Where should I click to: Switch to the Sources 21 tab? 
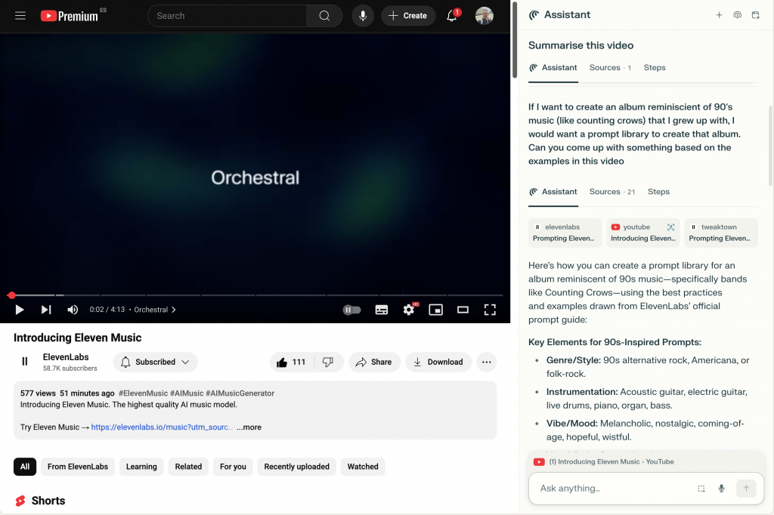click(x=611, y=192)
